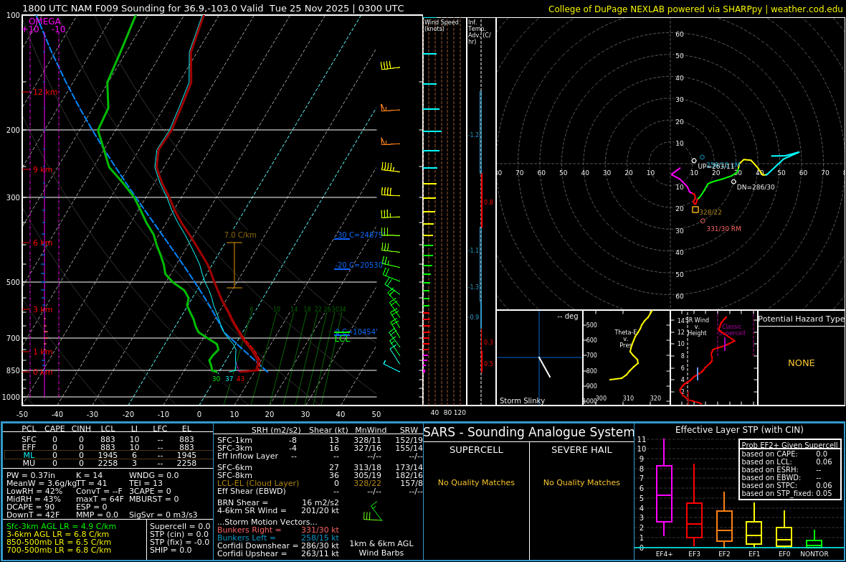Viewport: 846px width, 562px height.
Task: Select the MU parcel row label
Action: pyautogui.click(x=29, y=463)
